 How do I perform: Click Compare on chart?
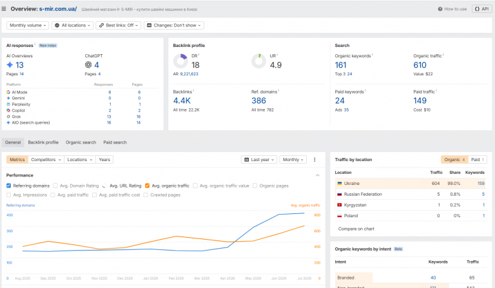(356, 229)
